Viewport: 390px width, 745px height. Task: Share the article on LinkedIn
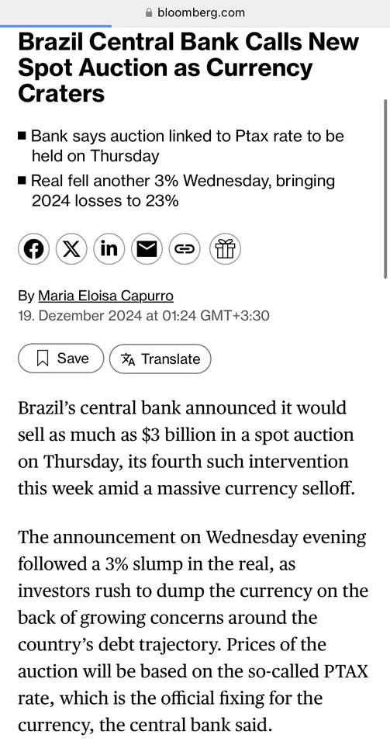click(x=109, y=248)
